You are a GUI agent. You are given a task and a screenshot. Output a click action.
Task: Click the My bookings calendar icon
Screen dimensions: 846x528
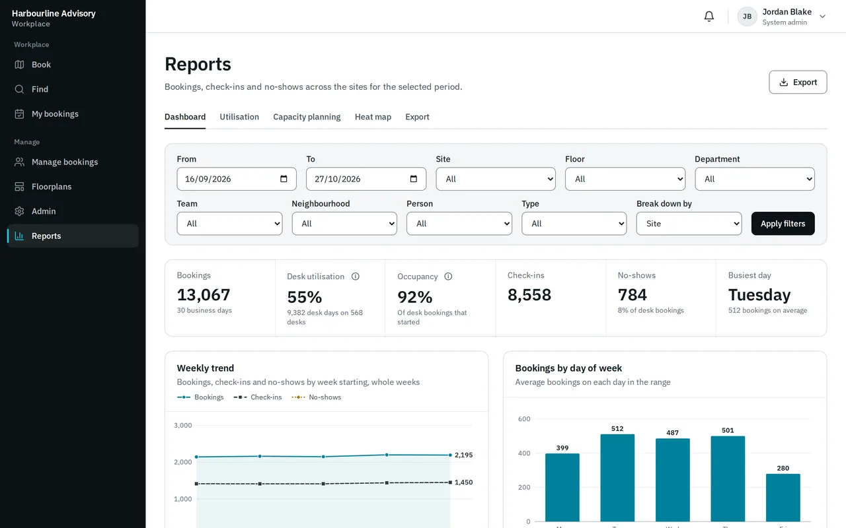point(19,114)
